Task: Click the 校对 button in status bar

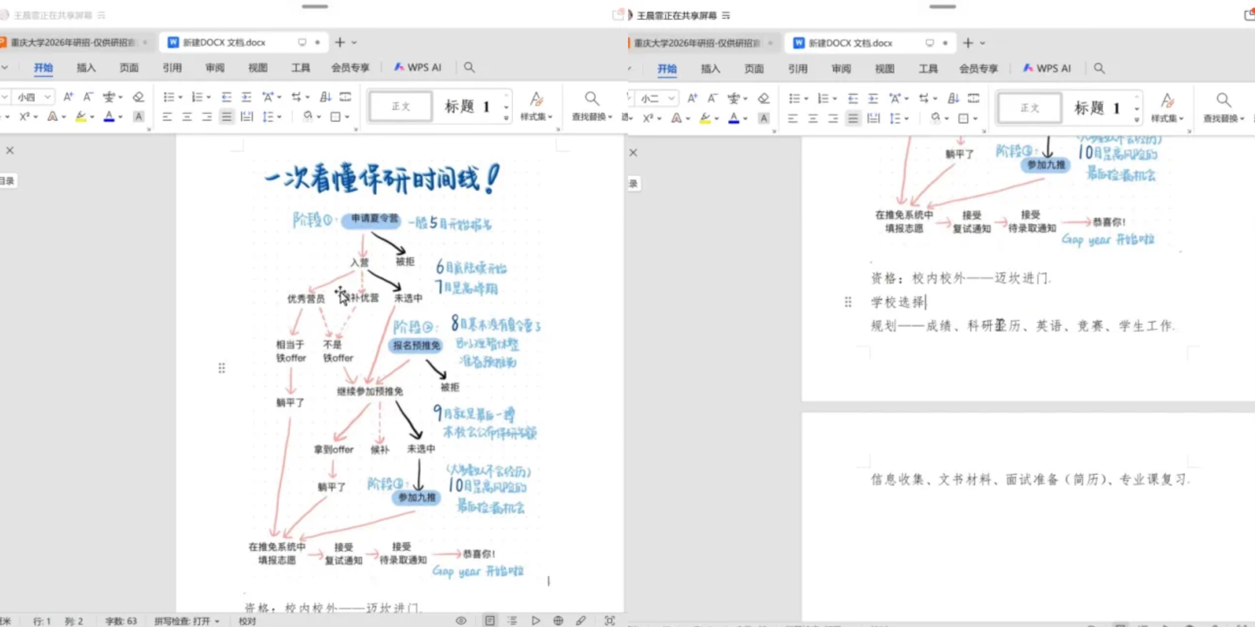Action: [x=247, y=621]
